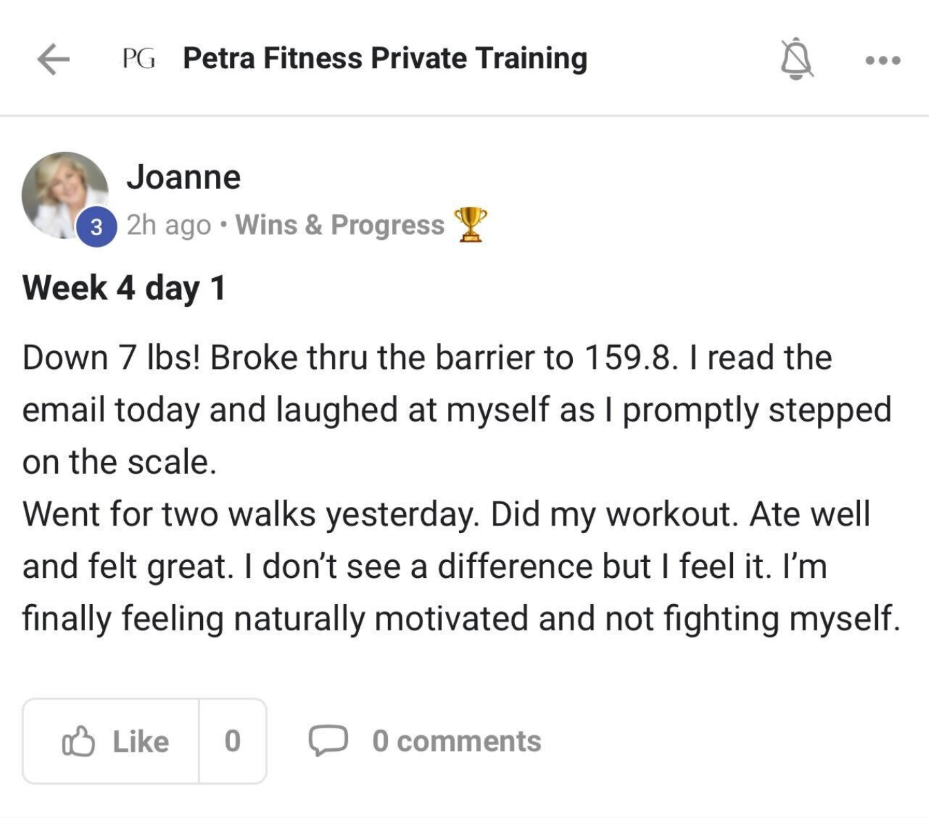Click the trophy icon beside Wins & Progress
The height and width of the screenshot is (818, 929).
[x=470, y=224]
